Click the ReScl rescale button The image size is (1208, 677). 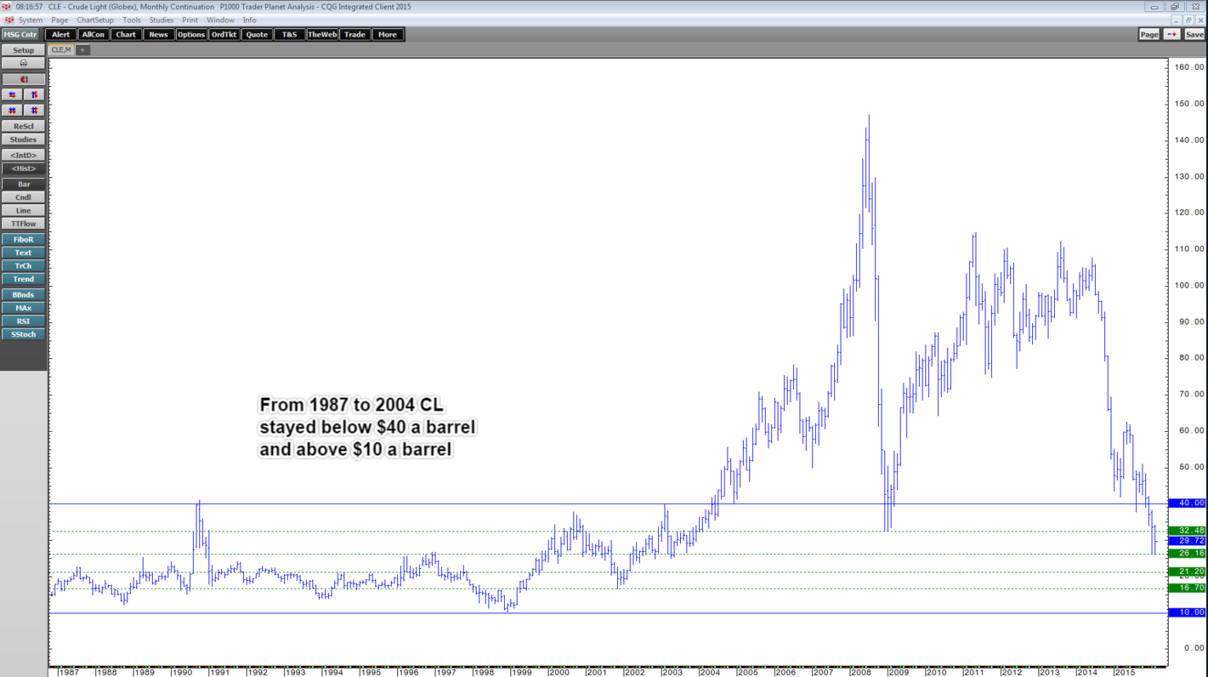tap(23, 126)
